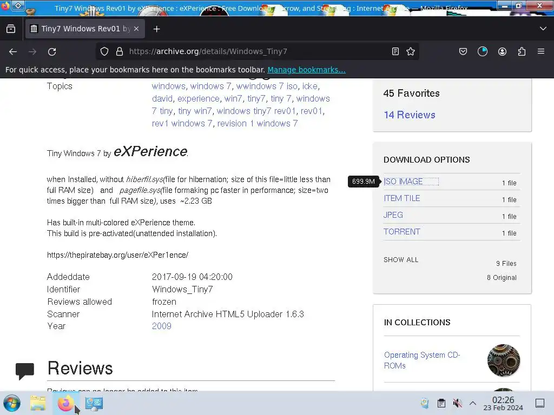Open the 'rev1 windows 7' topic link
This screenshot has height=415, width=554.
pyautogui.click(x=182, y=124)
